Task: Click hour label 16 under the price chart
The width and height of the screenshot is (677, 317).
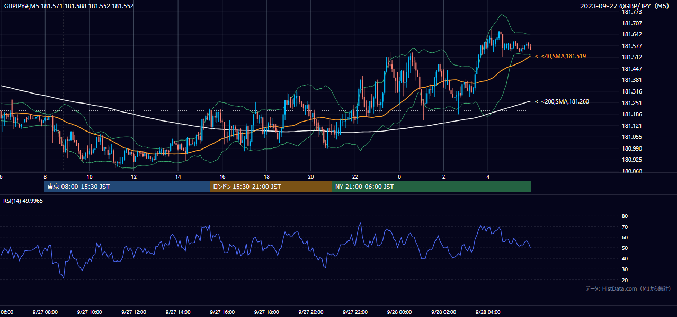Action: point(222,177)
